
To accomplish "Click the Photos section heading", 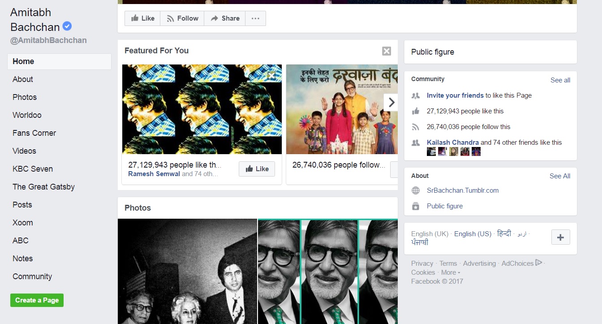I will pos(138,208).
